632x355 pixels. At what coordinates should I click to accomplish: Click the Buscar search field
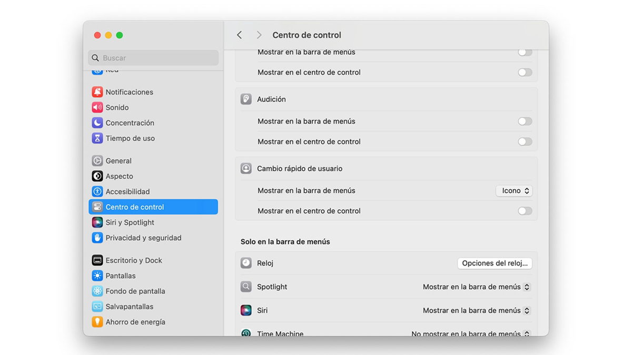pos(154,58)
